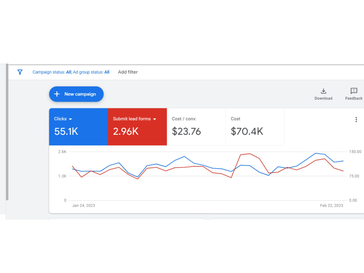The width and height of the screenshot is (364, 273).
Task: Click the 2.6K left axis label
Action: coord(62,152)
